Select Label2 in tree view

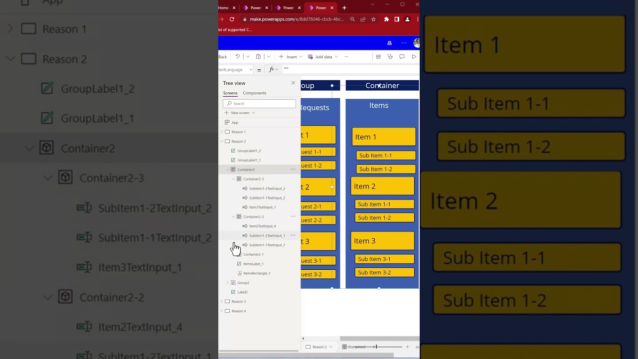242,292
